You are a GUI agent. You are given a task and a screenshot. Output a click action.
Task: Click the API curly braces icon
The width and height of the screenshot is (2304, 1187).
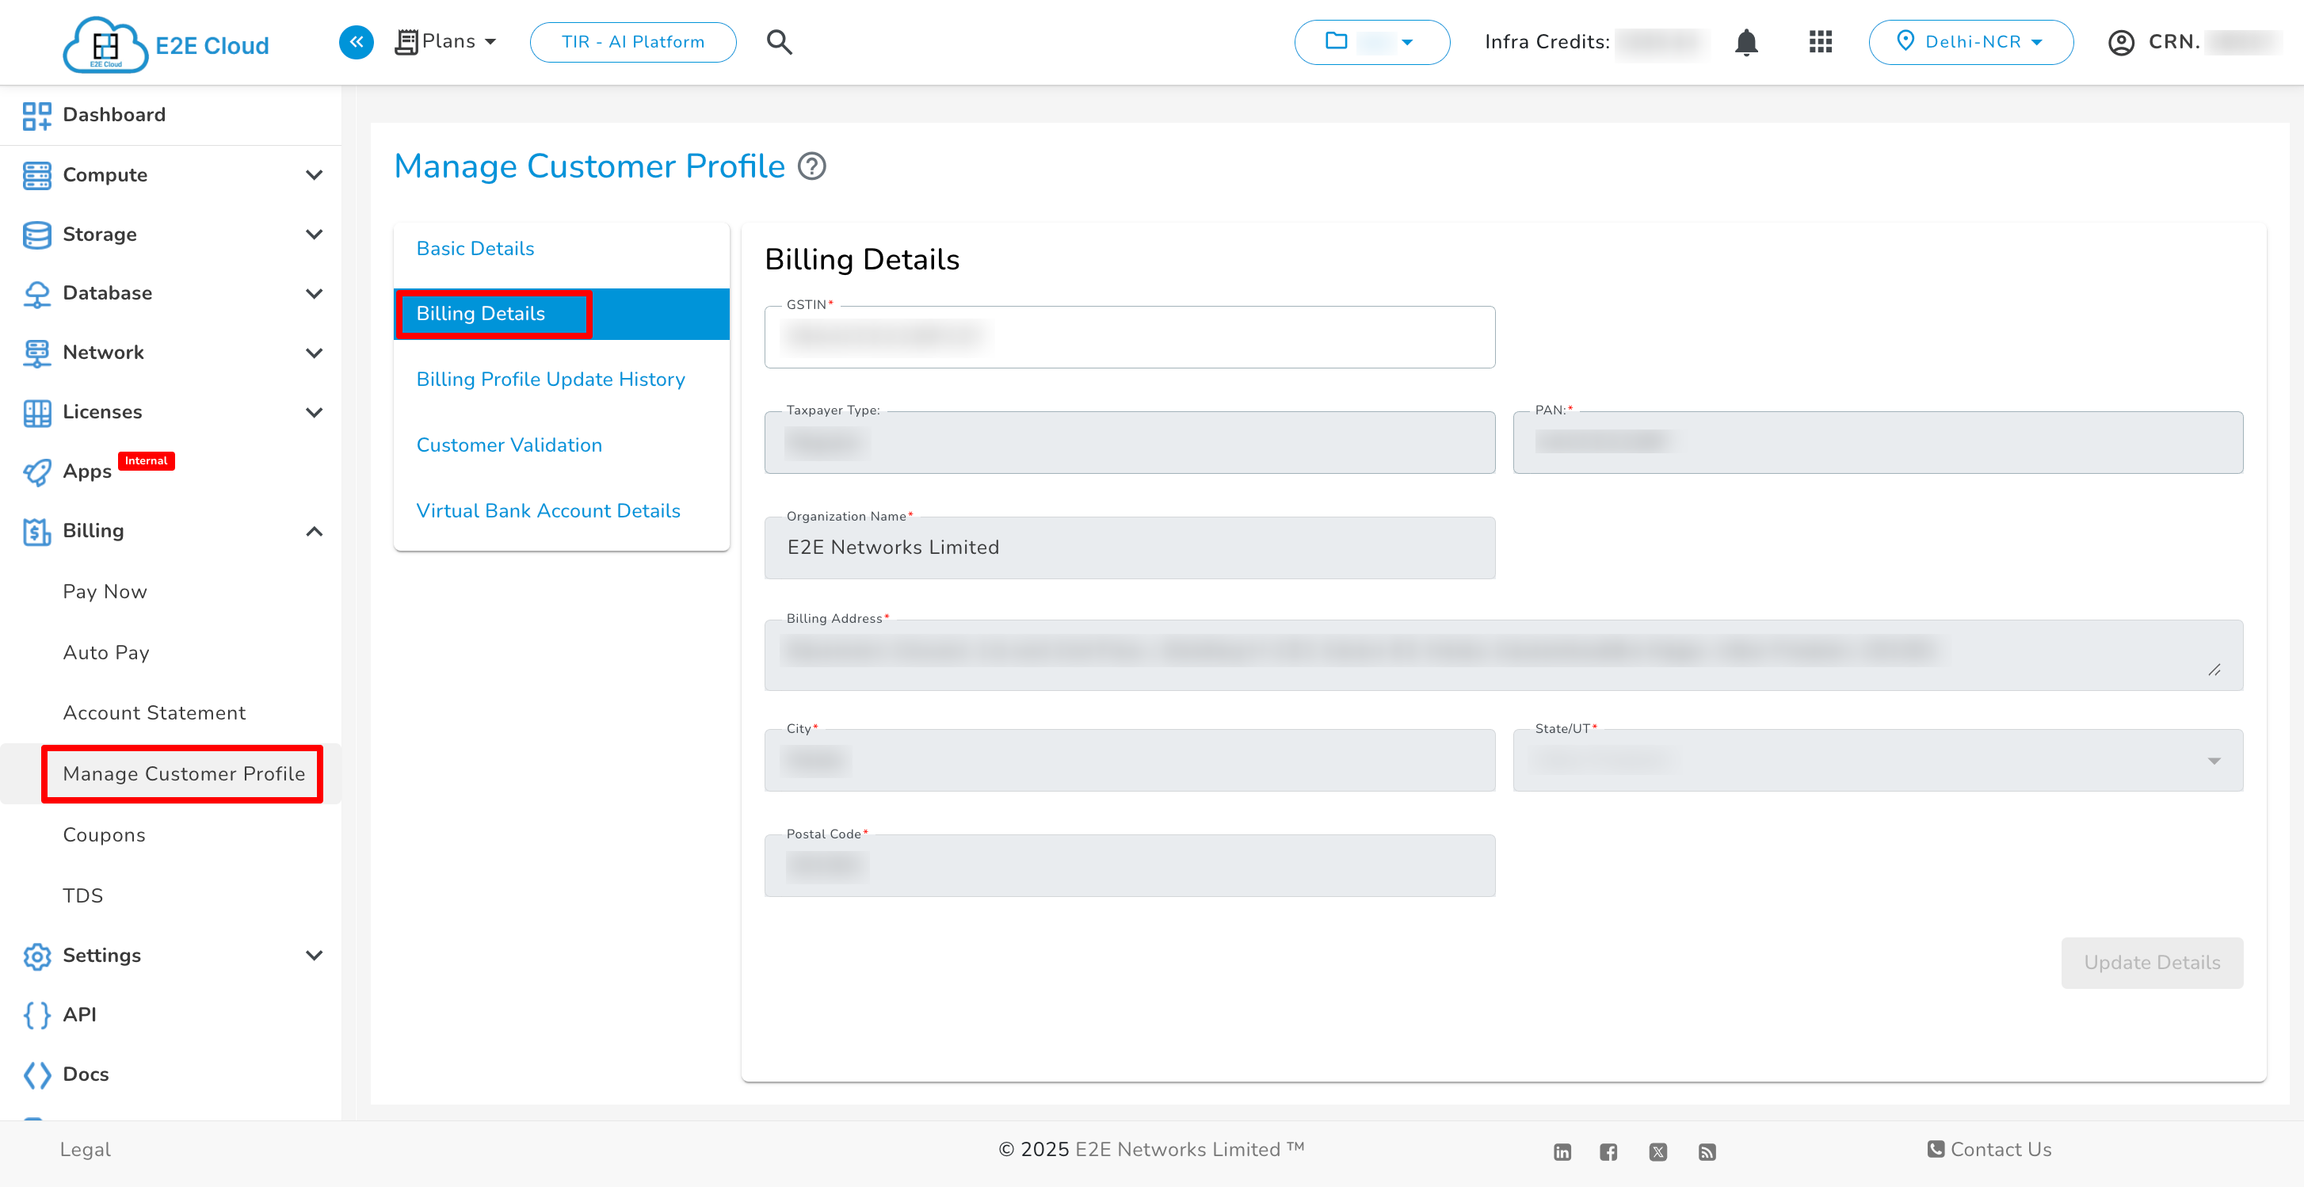[x=36, y=1014]
